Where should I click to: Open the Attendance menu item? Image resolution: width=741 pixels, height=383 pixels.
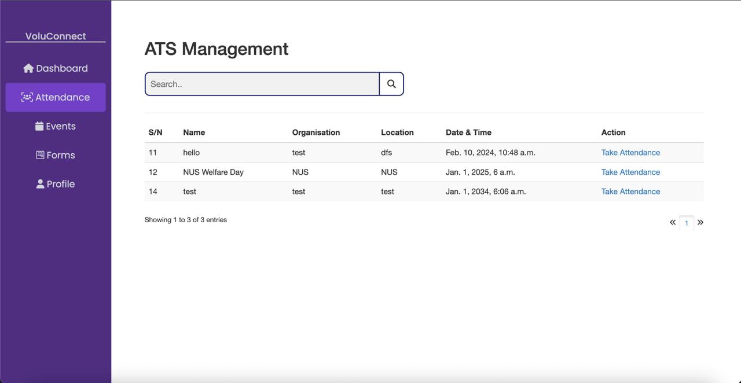point(56,97)
